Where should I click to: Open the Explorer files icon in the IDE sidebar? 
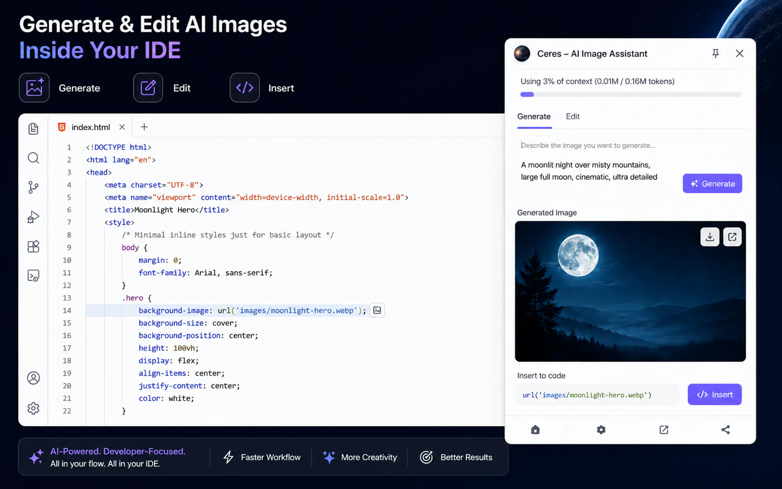(34, 129)
